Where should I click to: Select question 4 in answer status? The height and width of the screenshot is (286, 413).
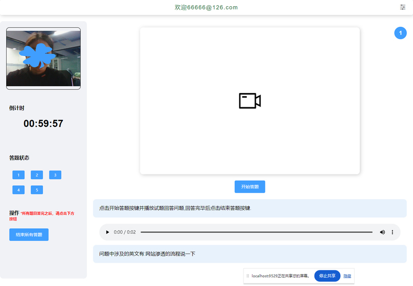(19, 190)
